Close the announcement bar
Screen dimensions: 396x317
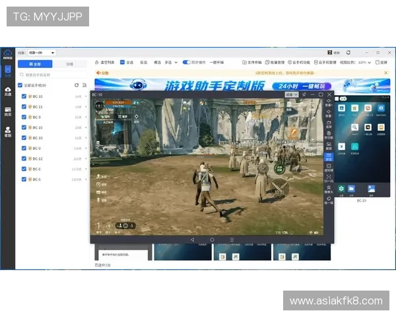pyautogui.click(x=386, y=73)
